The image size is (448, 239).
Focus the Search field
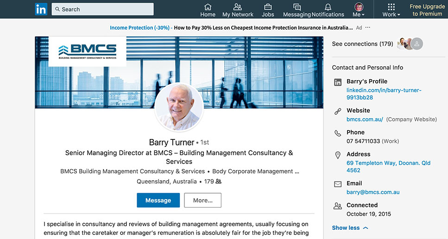click(102, 9)
